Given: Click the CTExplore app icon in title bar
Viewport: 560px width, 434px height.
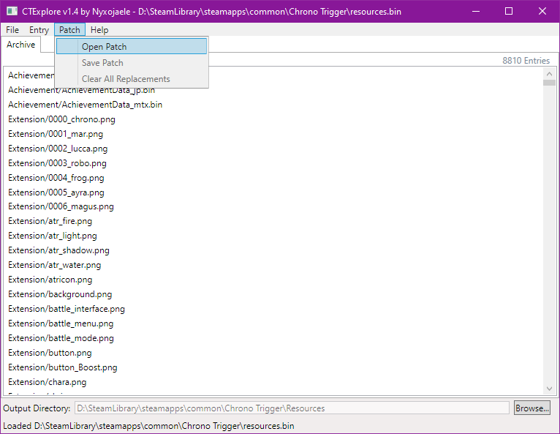Looking at the screenshot, I should 12,11.
